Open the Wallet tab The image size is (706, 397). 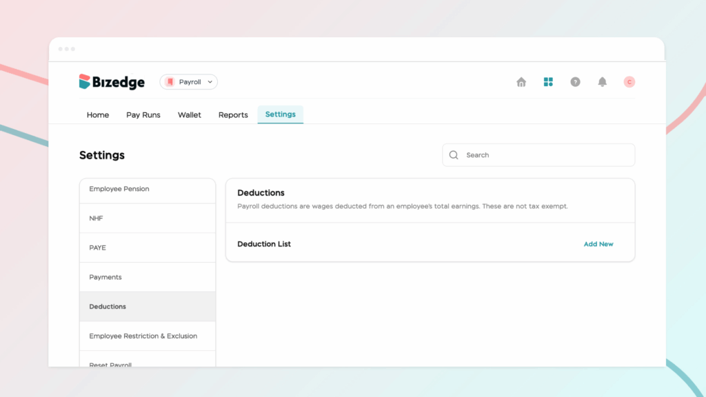point(190,115)
